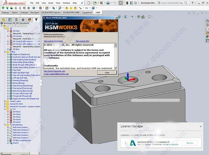Open the Help question mark dropdown arrow
The width and height of the screenshot is (209, 155).
point(195,3)
